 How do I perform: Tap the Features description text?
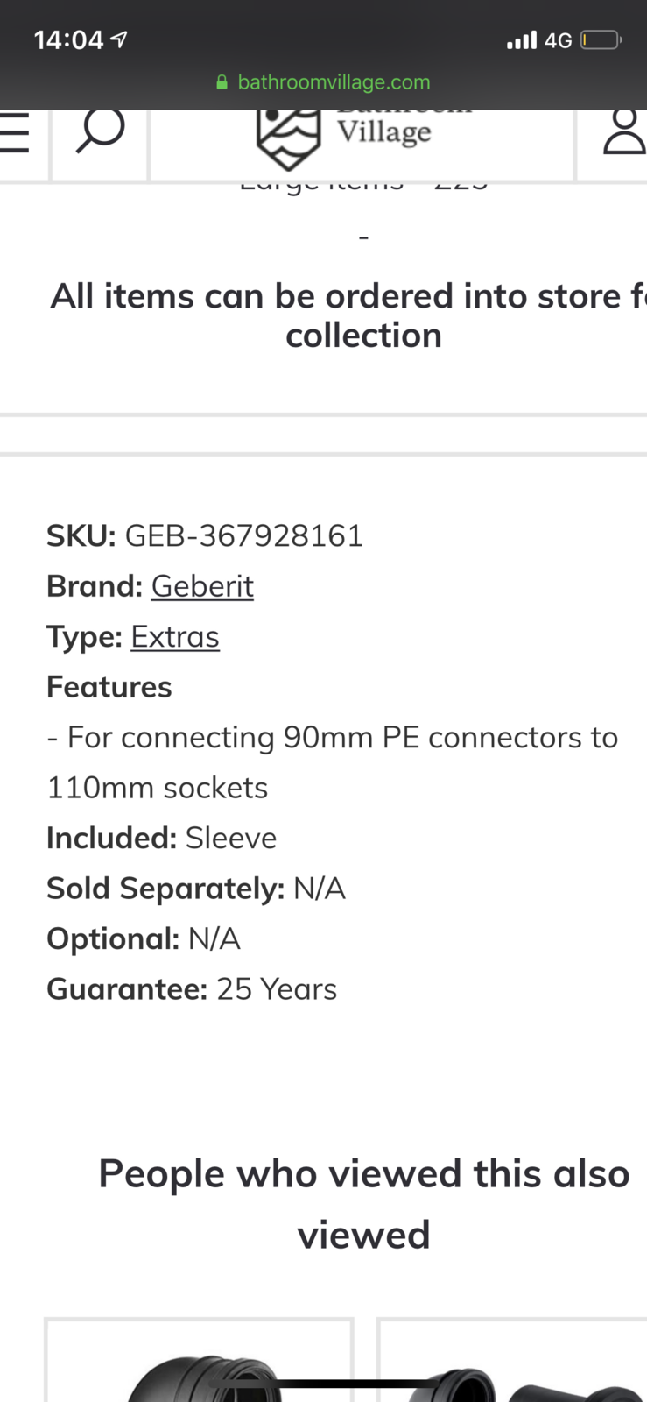[332, 762]
